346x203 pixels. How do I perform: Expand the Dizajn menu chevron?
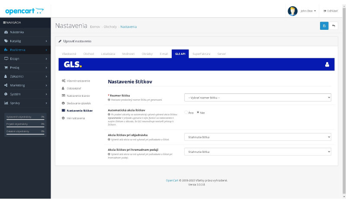(x=46, y=59)
